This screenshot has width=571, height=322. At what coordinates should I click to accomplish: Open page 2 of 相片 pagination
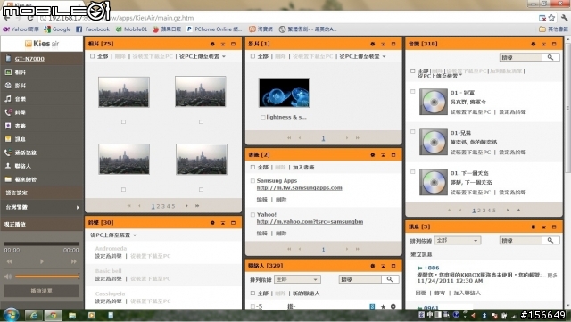[159, 207]
